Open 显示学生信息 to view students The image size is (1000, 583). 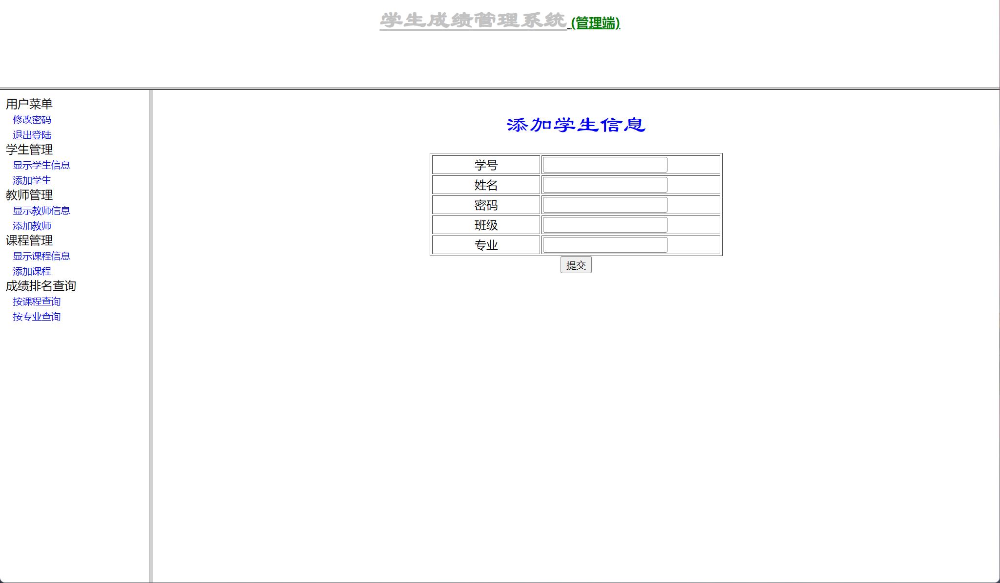click(x=41, y=165)
